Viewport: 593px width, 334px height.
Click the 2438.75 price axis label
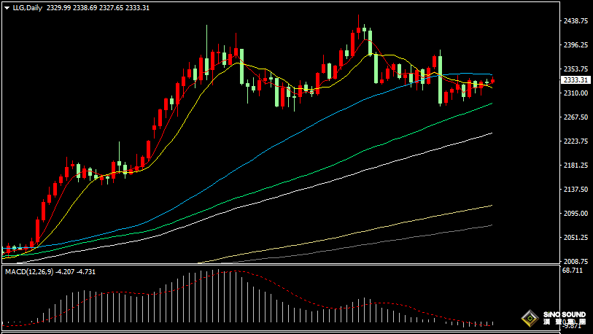click(x=575, y=21)
